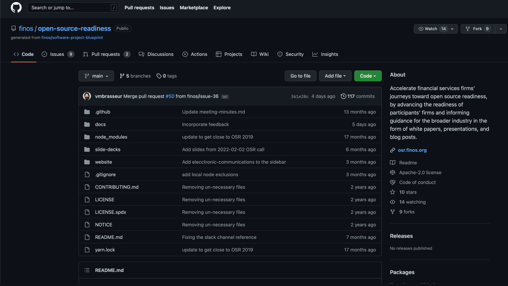The width and height of the screenshot is (508, 286).
Task: Click the heart icon by Code of conduct
Action: click(x=392, y=182)
